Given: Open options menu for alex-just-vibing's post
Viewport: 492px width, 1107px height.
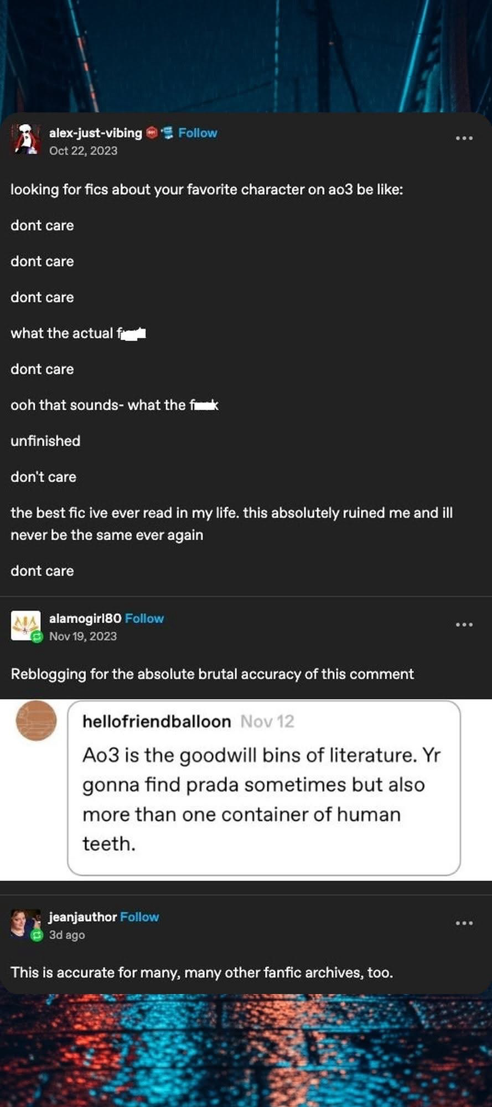Looking at the screenshot, I should coord(464,138).
